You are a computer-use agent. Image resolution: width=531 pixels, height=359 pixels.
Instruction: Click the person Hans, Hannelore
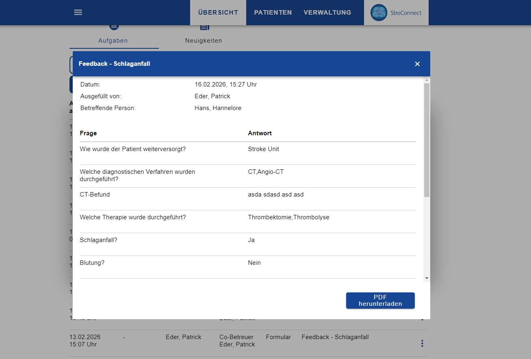(218, 108)
